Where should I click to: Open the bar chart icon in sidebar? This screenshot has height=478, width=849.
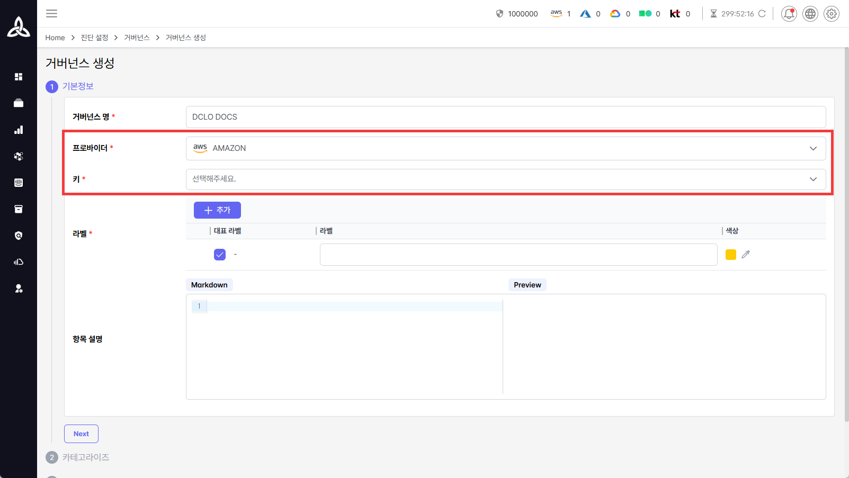tap(19, 130)
